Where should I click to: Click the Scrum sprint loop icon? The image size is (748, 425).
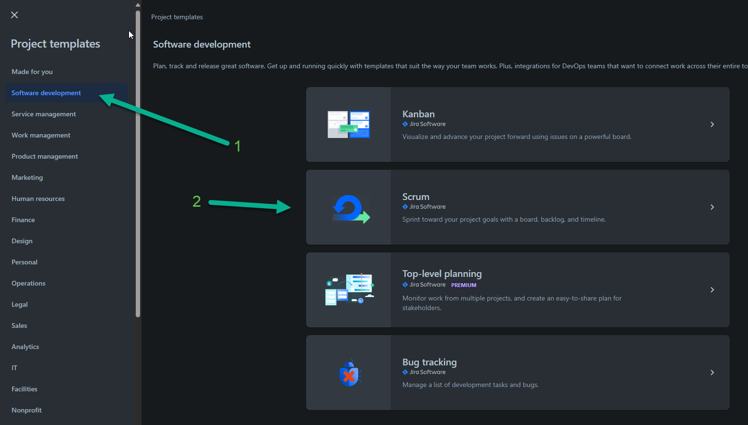[x=350, y=208]
